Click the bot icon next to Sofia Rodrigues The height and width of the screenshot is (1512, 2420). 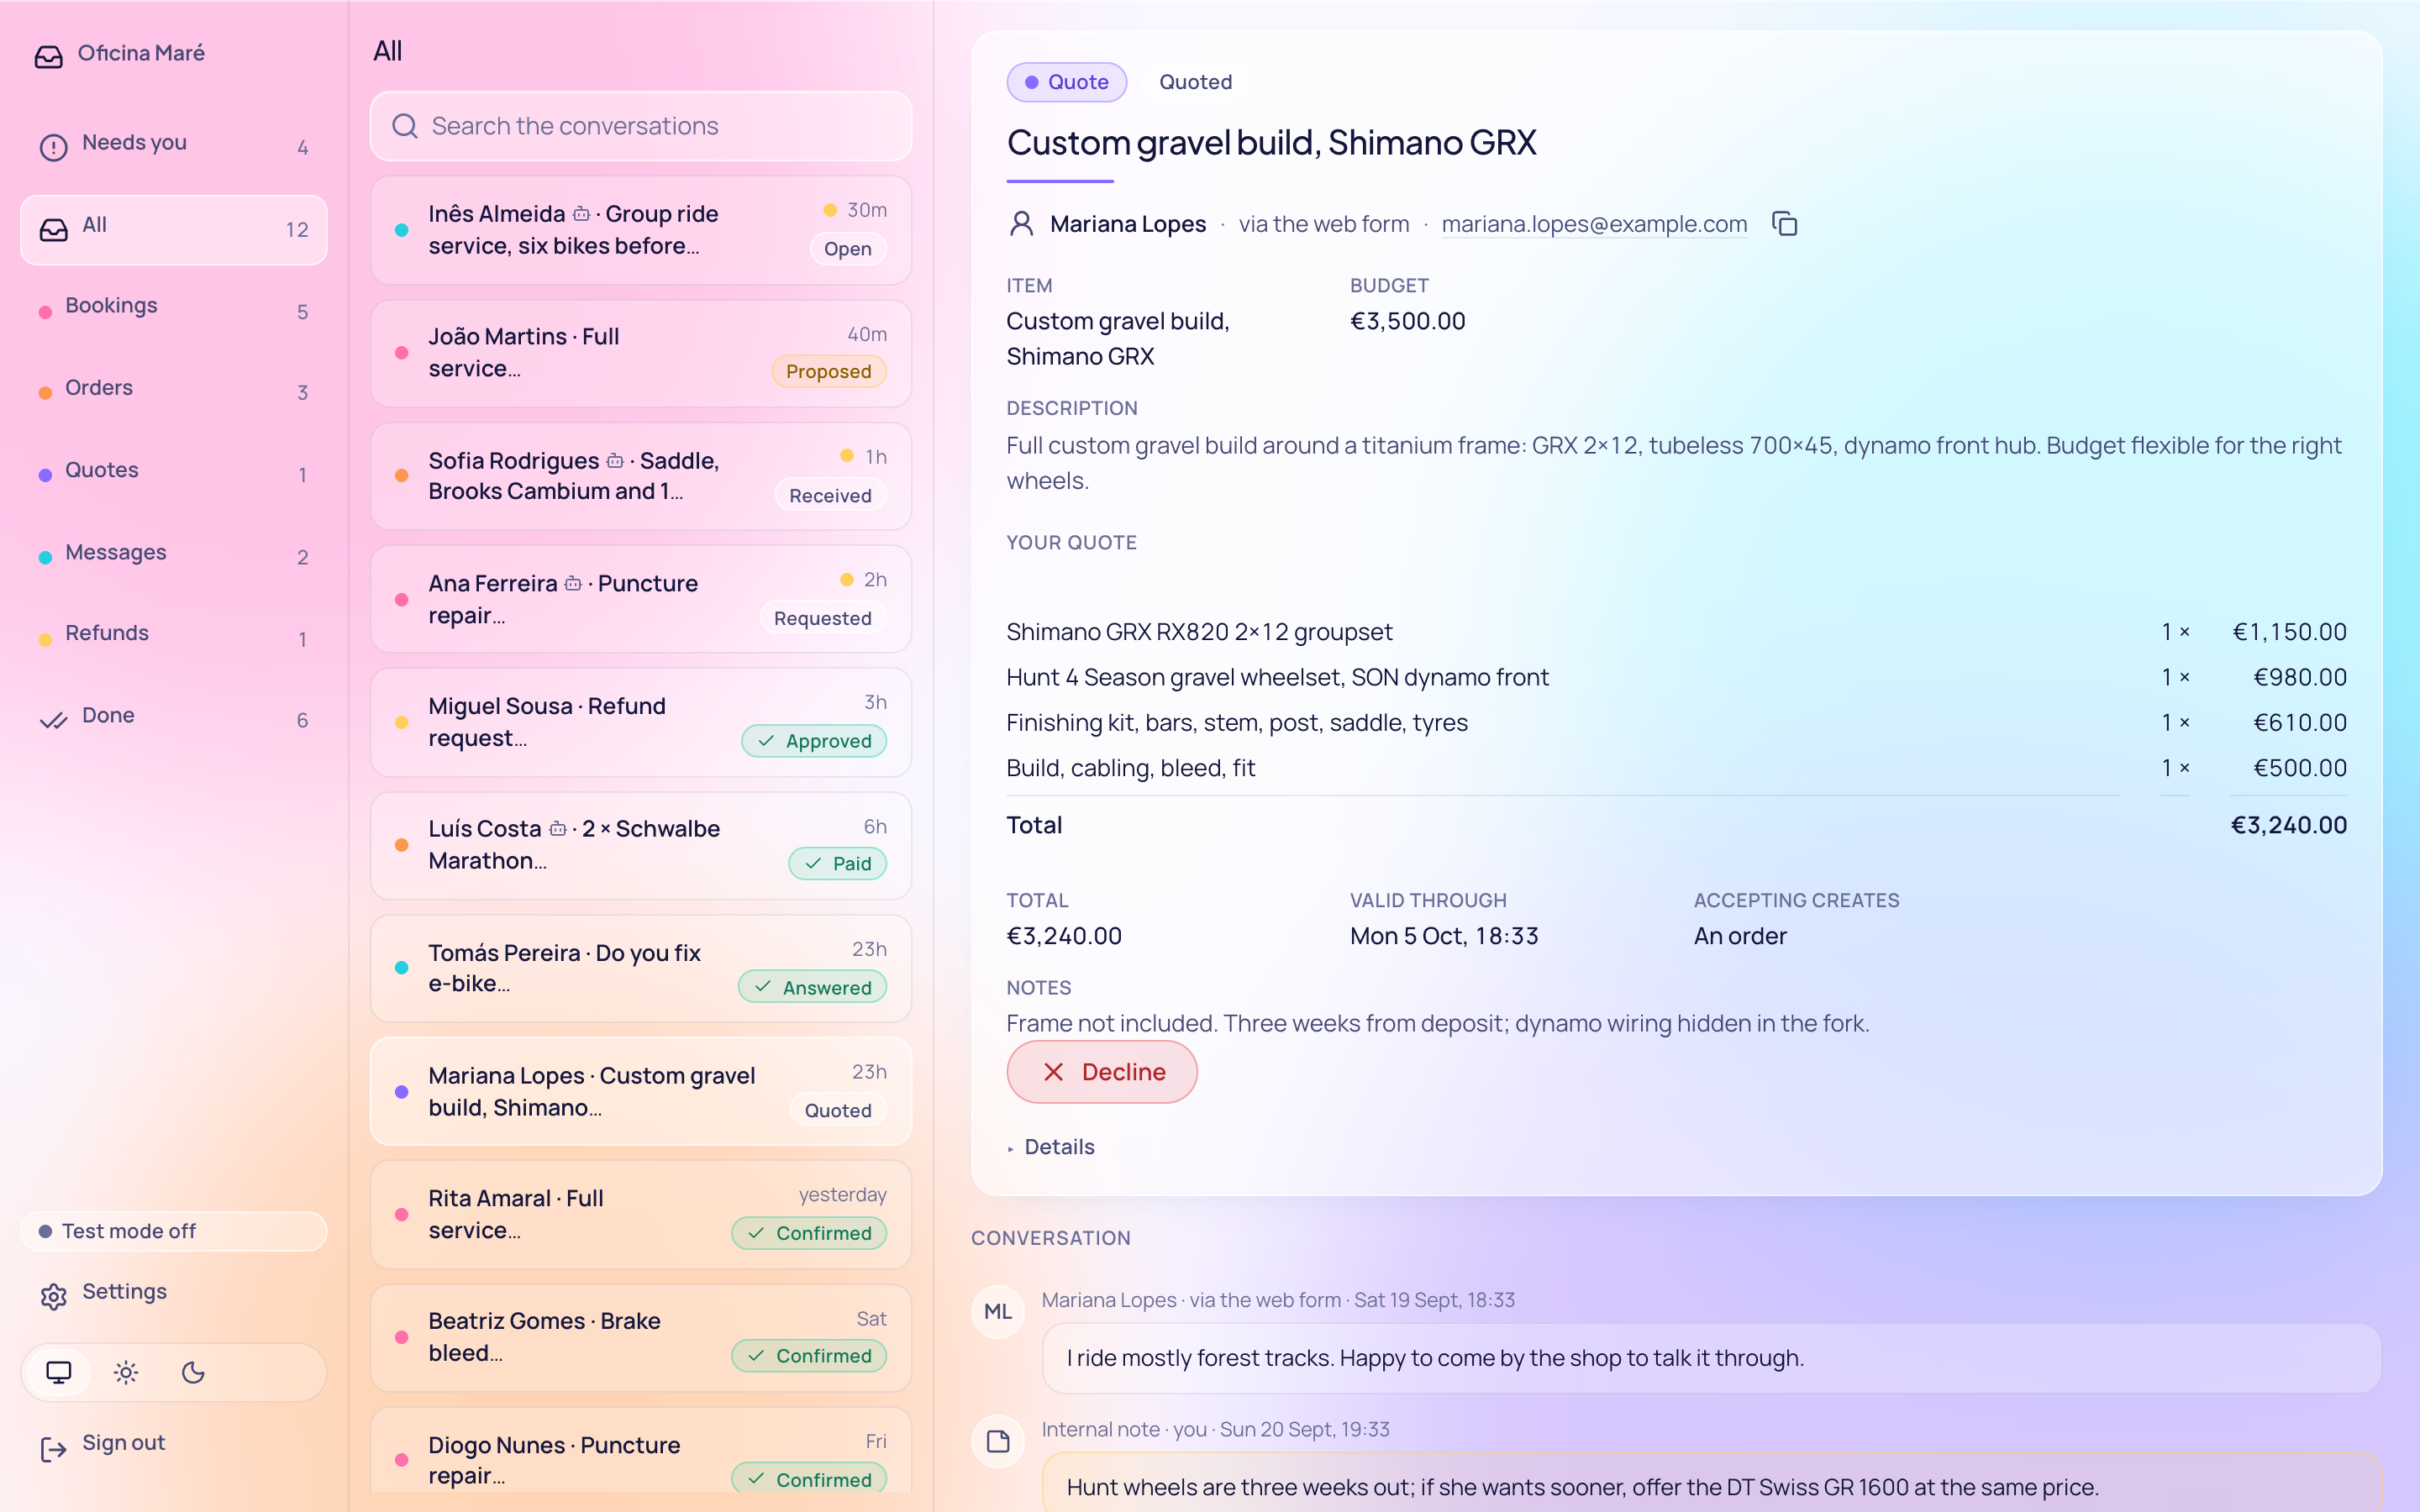[x=615, y=461]
